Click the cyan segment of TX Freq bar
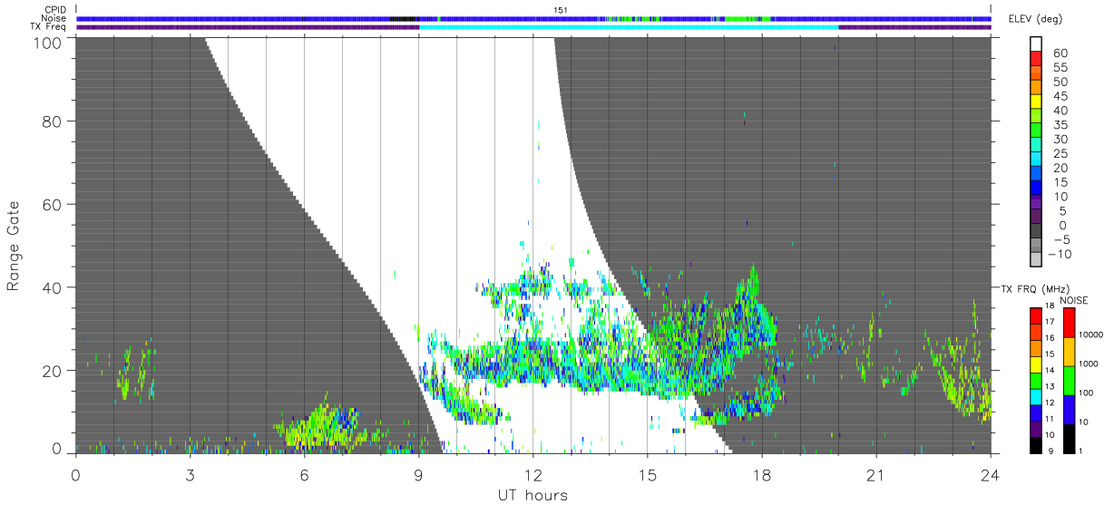This screenshot has height=514, width=1114. point(629,27)
